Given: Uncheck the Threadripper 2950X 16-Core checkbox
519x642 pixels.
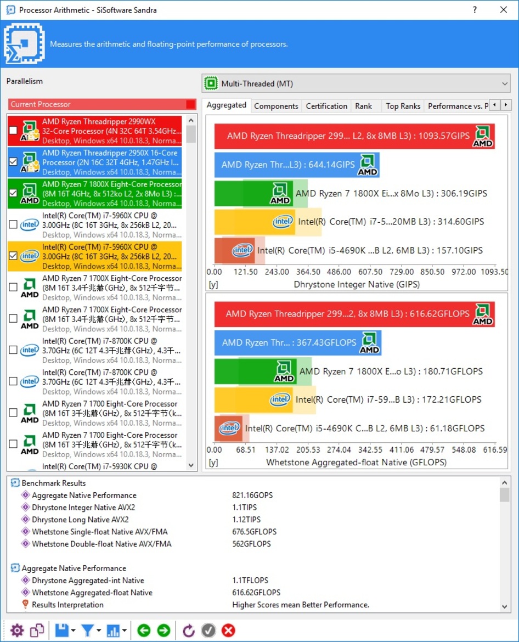Looking at the screenshot, I should (13, 162).
